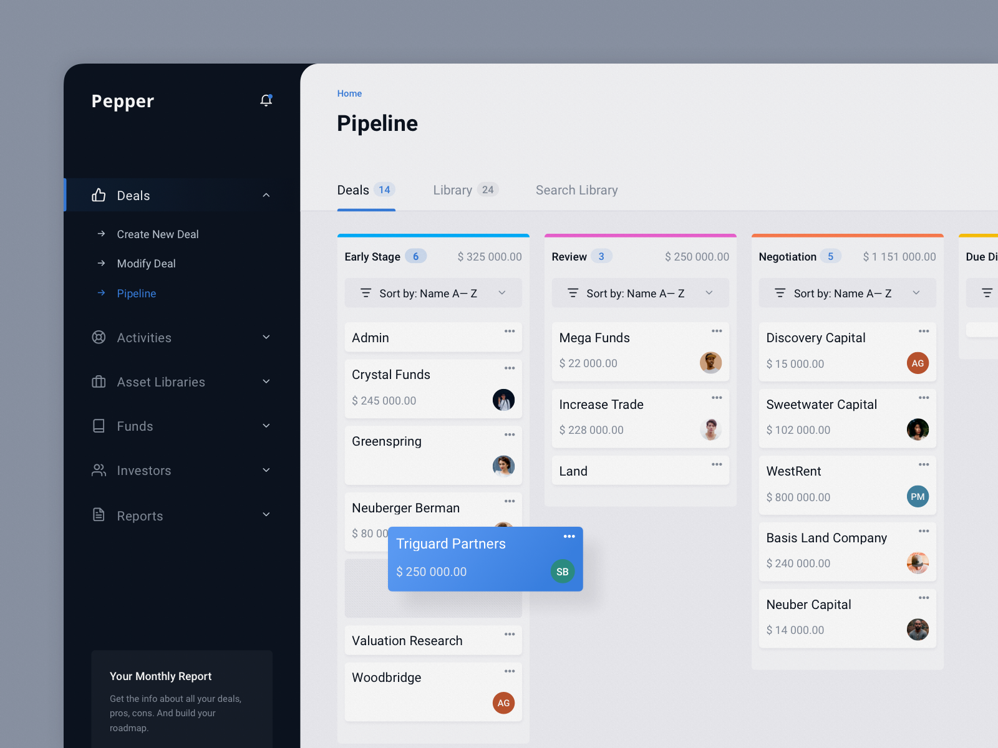This screenshot has height=748, width=998.
Task: Open the Land deal card
Action: point(640,471)
